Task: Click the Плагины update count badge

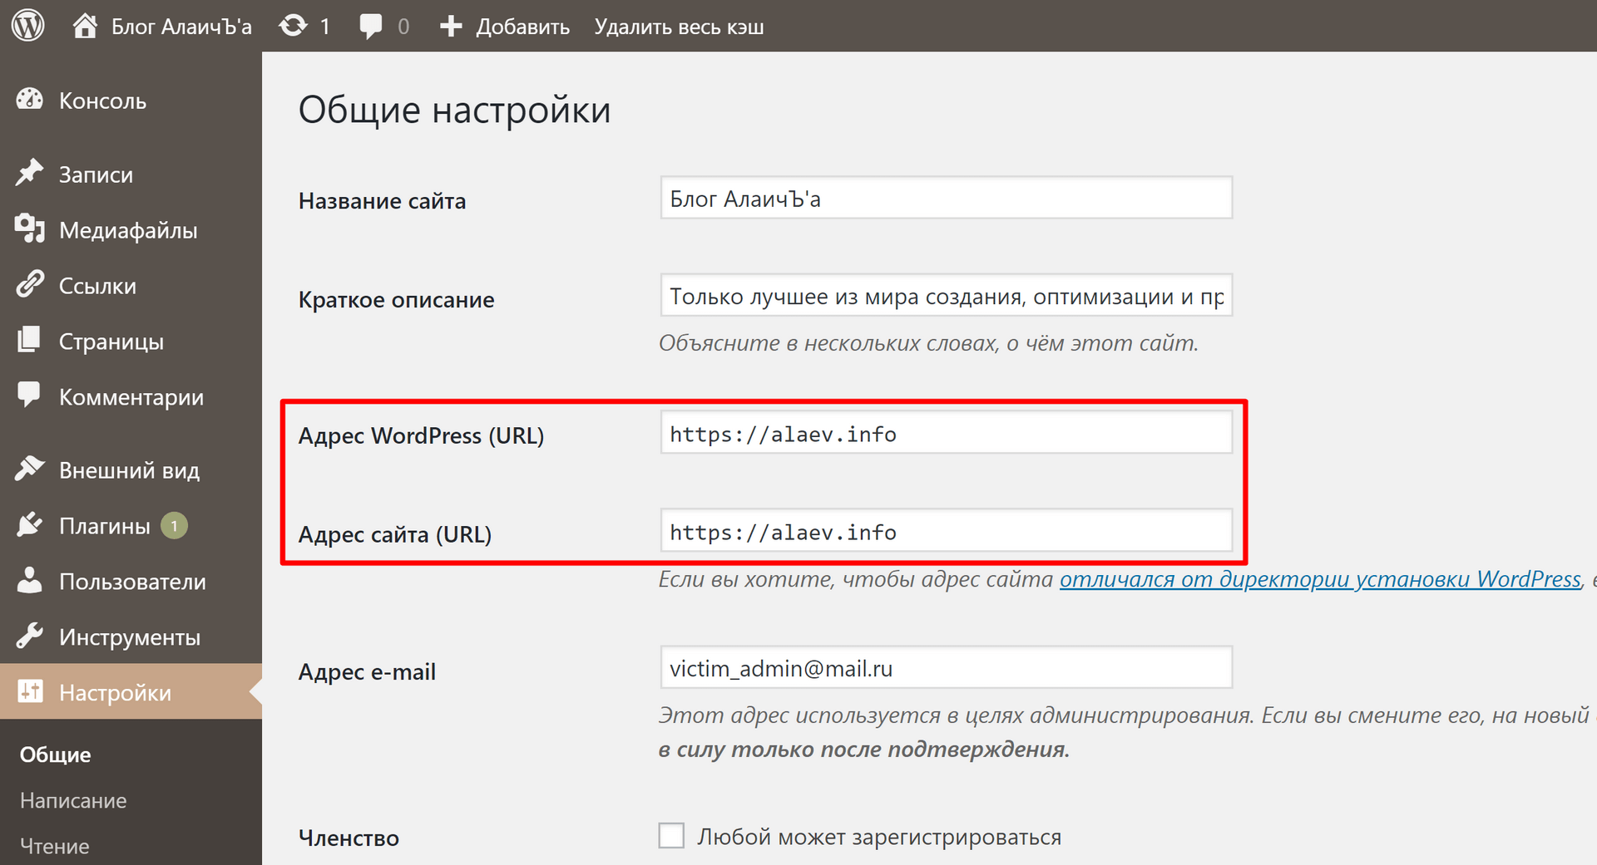Action: (x=174, y=526)
